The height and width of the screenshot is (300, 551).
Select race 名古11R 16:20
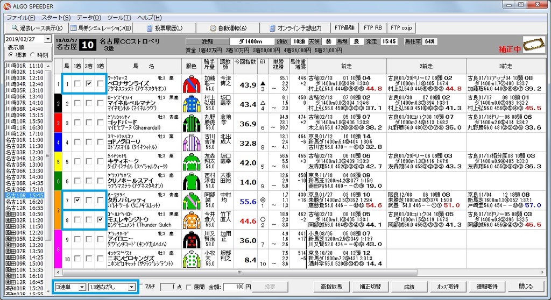[x=25, y=202]
